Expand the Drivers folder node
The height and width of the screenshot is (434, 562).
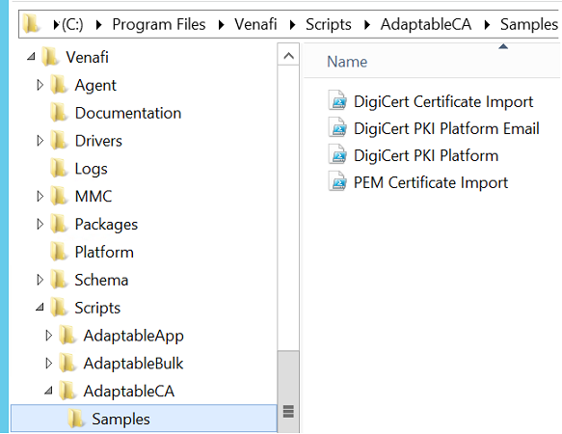(x=40, y=141)
